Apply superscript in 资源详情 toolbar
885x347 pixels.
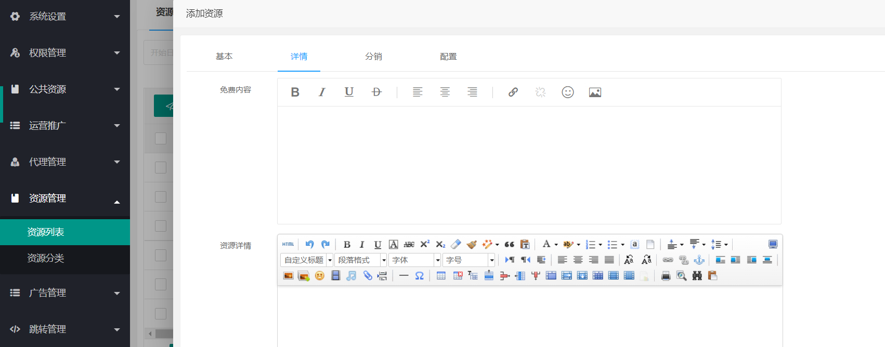(425, 244)
